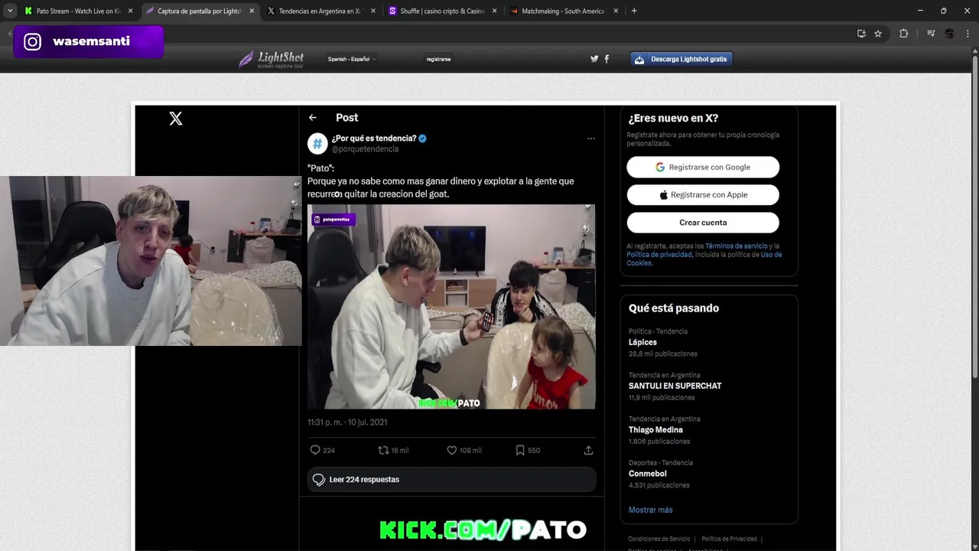Close the Matchmaking South America tab
Viewport: 979px width, 551px height.
[x=616, y=11]
